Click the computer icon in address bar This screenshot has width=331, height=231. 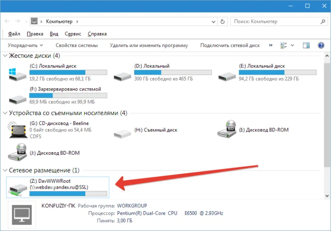34,21
